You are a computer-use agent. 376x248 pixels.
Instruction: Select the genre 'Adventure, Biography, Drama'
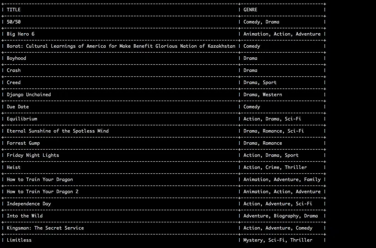[x=280, y=216]
